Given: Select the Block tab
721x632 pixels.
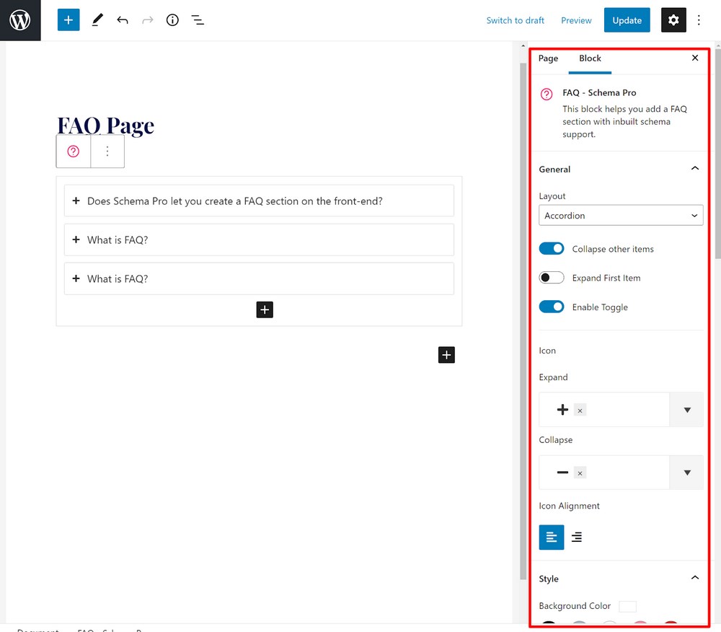Looking at the screenshot, I should pos(590,58).
